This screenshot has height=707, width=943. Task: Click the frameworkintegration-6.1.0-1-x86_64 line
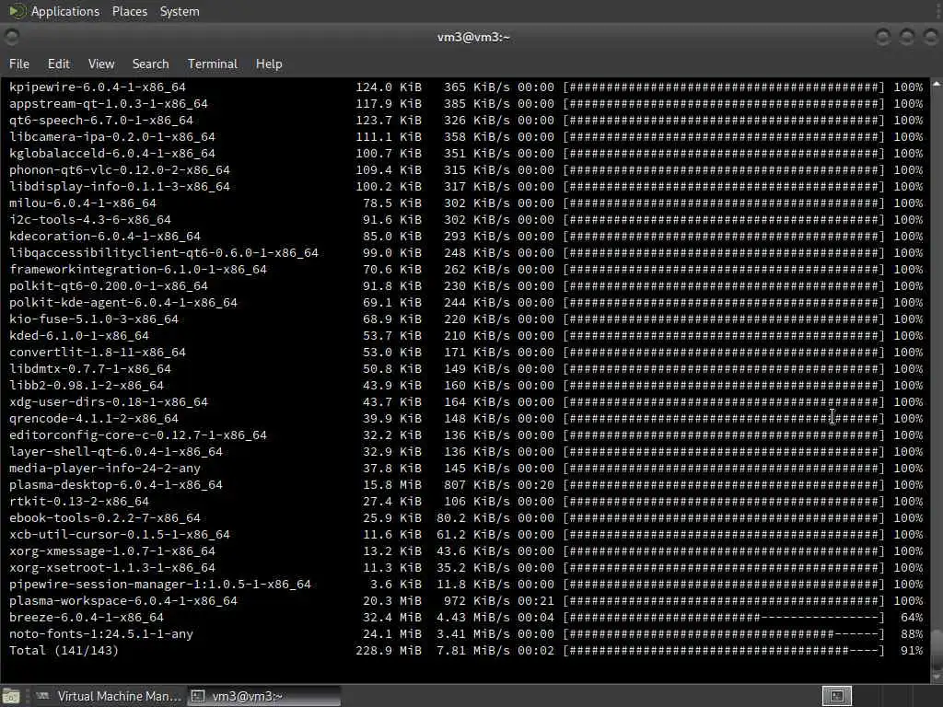(x=466, y=270)
